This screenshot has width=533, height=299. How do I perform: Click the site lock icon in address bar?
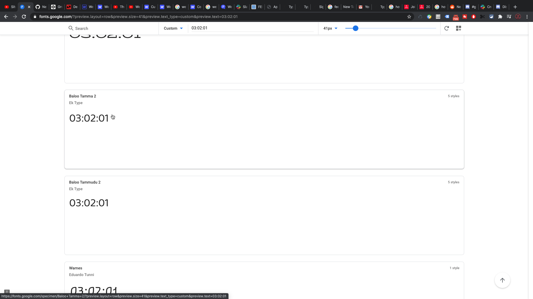coord(35,17)
